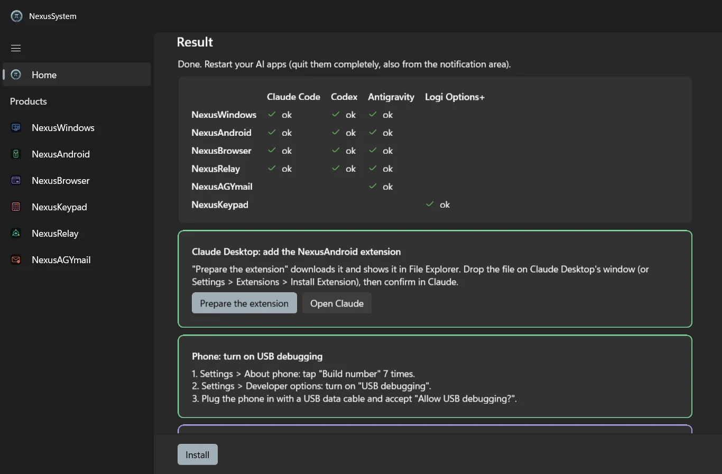Go to the NexusBrowser sidebar label
This screenshot has width=722, height=474.
tap(61, 181)
